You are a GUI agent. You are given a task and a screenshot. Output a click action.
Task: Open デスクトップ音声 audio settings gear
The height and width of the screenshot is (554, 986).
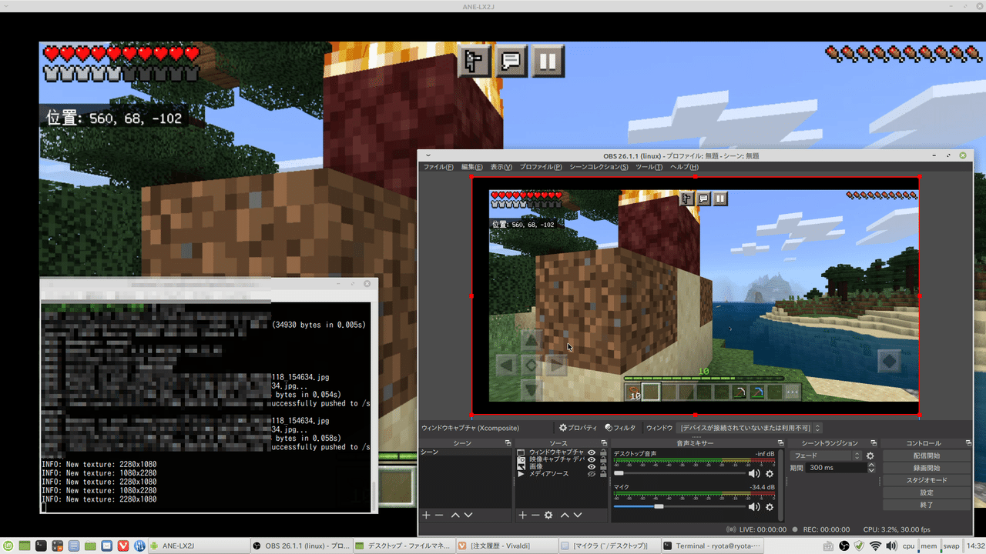coord(769,473)
